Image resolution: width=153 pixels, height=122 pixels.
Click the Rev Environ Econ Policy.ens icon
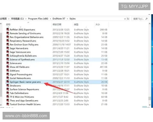[8, 44]
